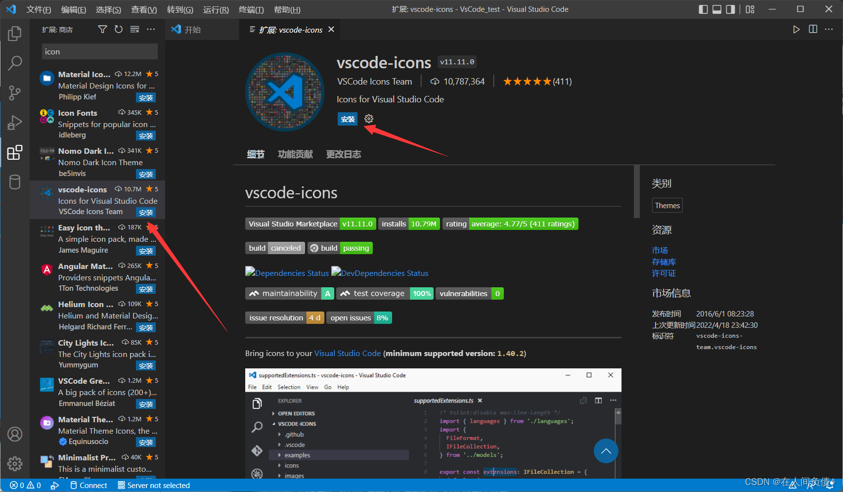Open extensions panel more actions menu

(151, 29)
